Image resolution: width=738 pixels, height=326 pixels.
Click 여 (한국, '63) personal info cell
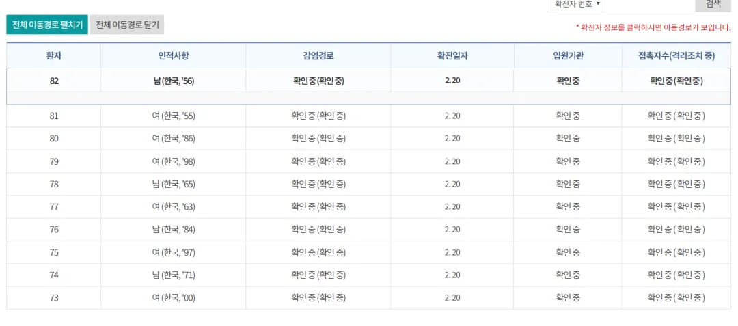pos(173,206)
